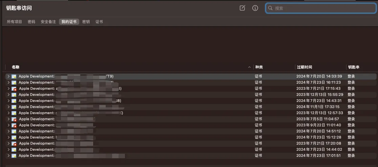Expand the certificate expiring 2024年7月20日 14:33:39
The height and width of the screenshot is (167, 378).
coord(8,77)
